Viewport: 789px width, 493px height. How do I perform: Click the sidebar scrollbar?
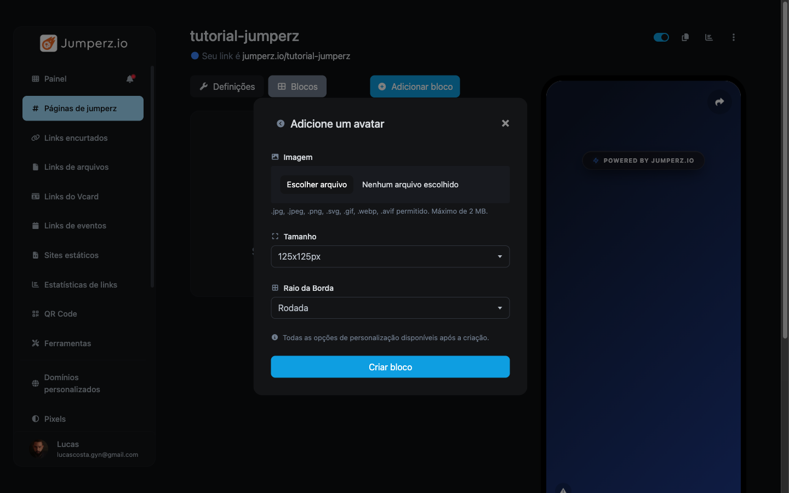(x=152, y=176)
